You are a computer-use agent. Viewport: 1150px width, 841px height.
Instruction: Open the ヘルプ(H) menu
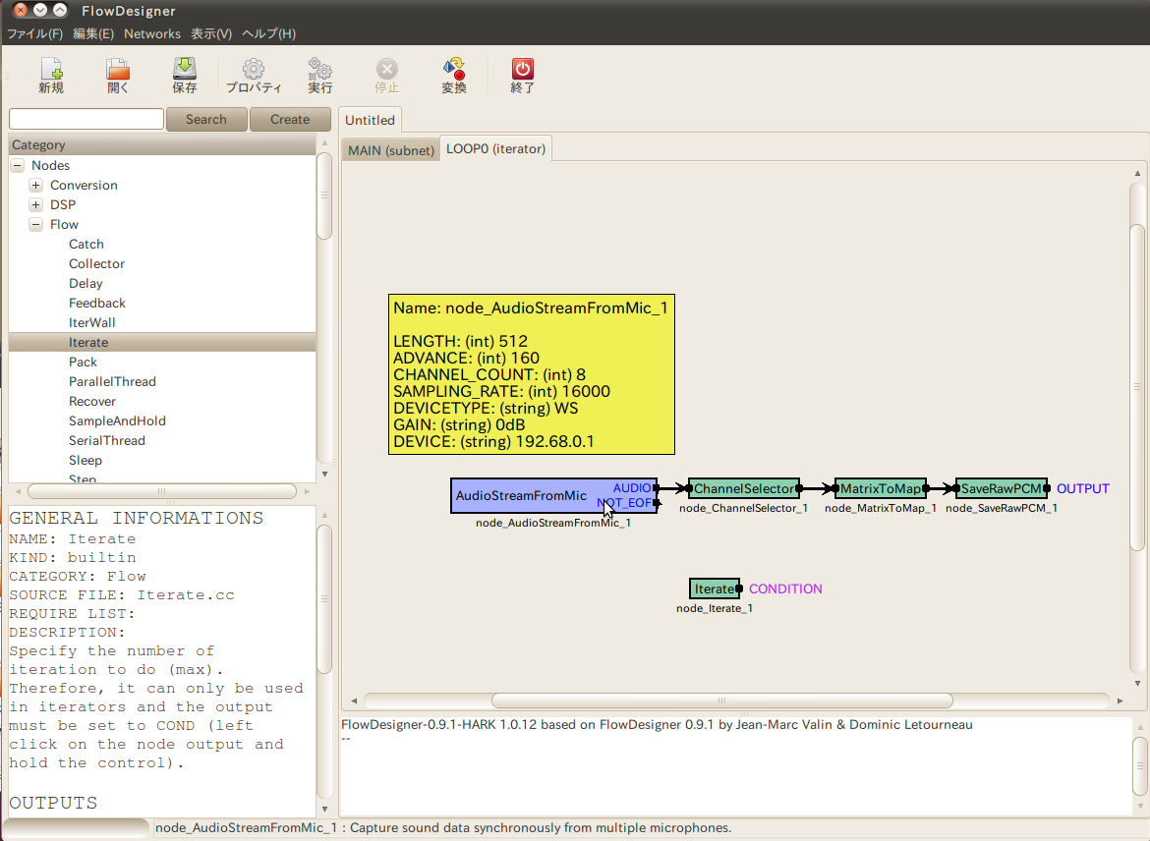tap(268, 33)
